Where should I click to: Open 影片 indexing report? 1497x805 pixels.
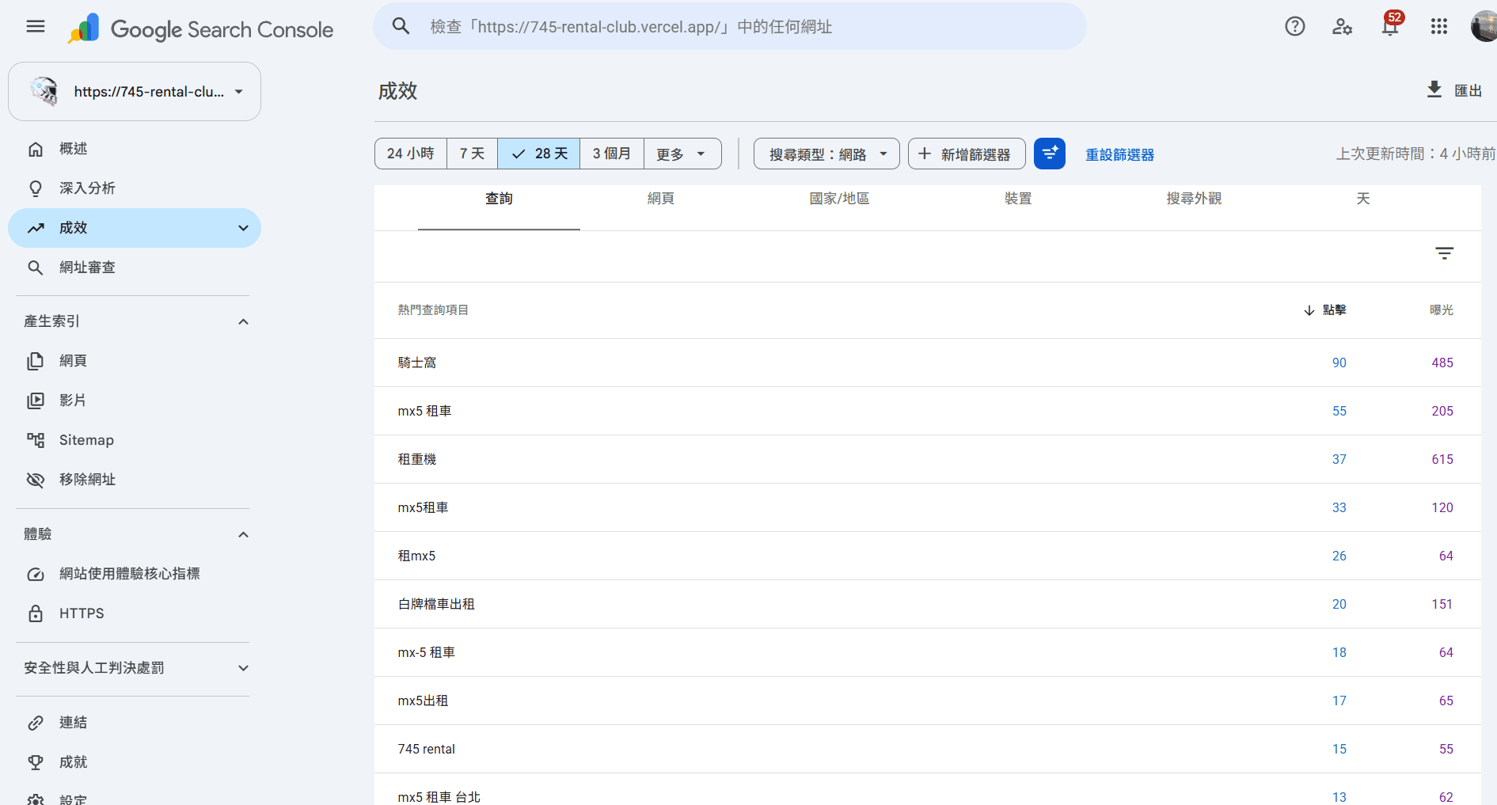(135, 401)
